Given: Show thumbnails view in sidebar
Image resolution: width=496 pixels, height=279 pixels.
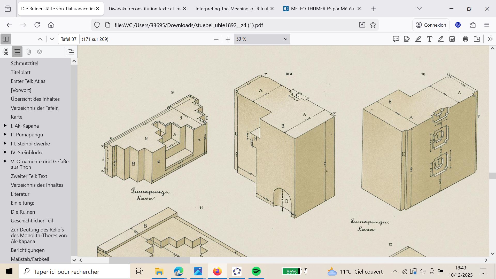Looking at the screenshot, I should pos(6,52).
